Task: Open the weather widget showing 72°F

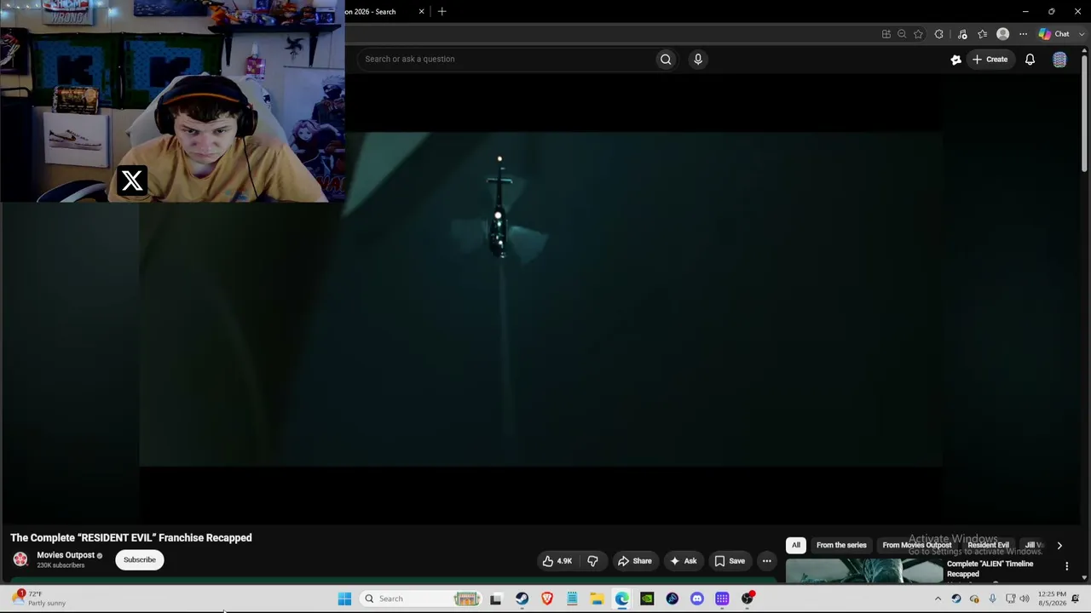Action: [x=40, y=599]
